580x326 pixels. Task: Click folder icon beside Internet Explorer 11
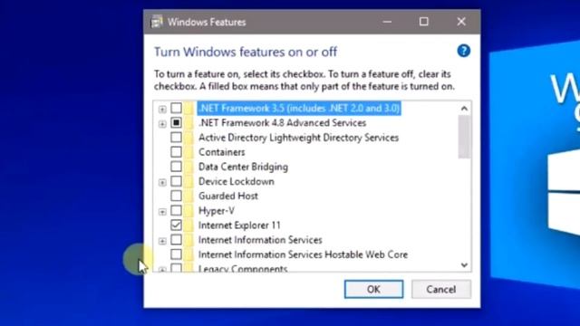click(x=189, y=225)
